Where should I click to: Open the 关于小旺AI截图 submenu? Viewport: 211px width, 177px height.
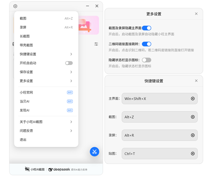pos(46,122)
